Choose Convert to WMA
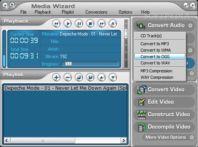The width and height of the screenshot is (198, 147). pos(160,50)
